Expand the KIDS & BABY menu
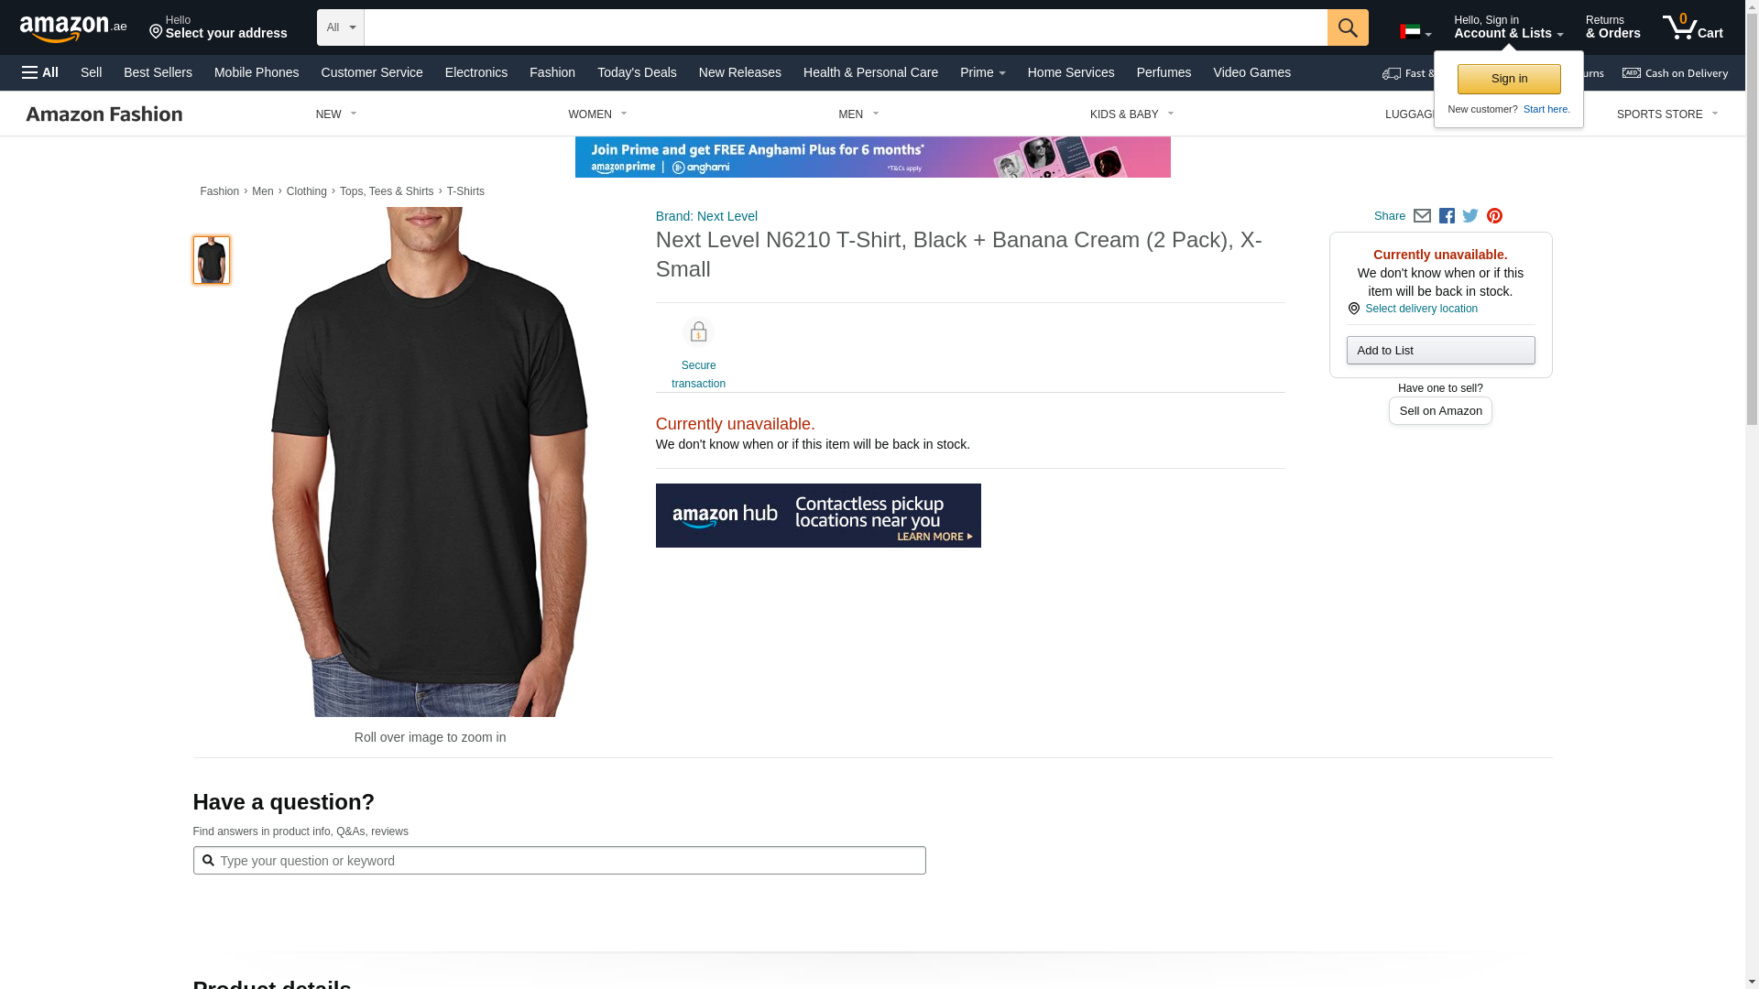This screenshot has width=1759, height=989. [1131, 114]
